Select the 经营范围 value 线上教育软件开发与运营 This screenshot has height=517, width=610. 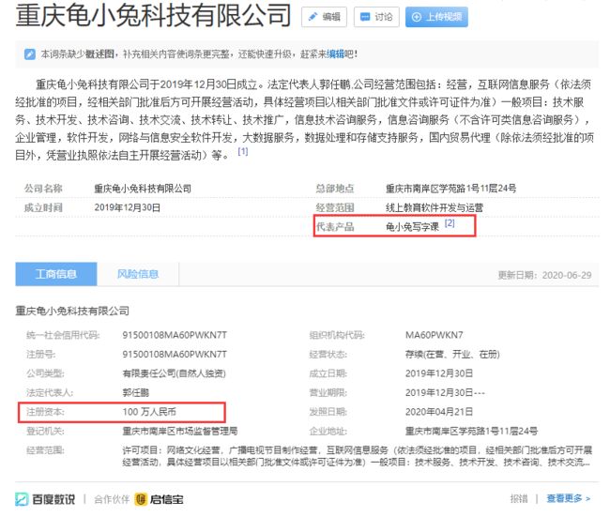[x=435, y=207]
